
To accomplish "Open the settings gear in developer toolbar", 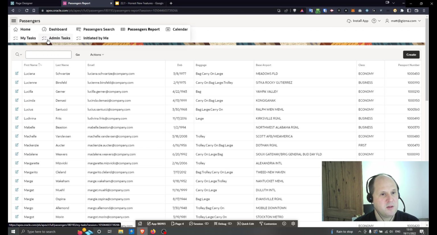I will point(293,224).
